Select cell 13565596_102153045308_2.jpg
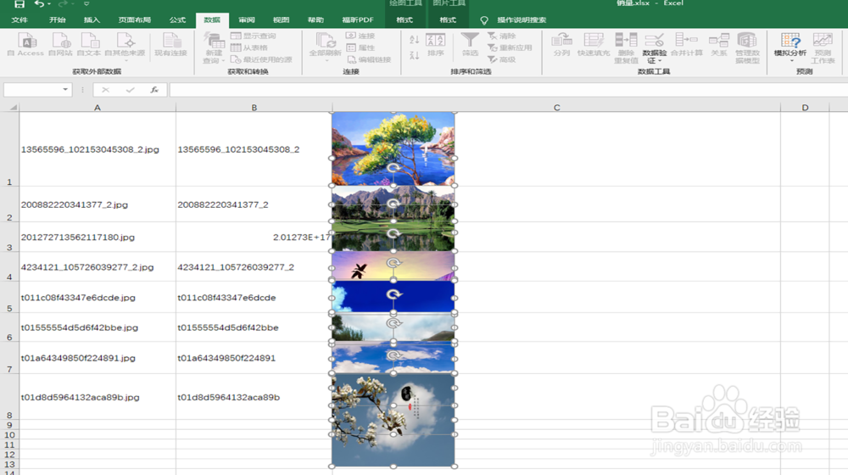Viewport: 848px width, 475px height. (x=98, y=149)
